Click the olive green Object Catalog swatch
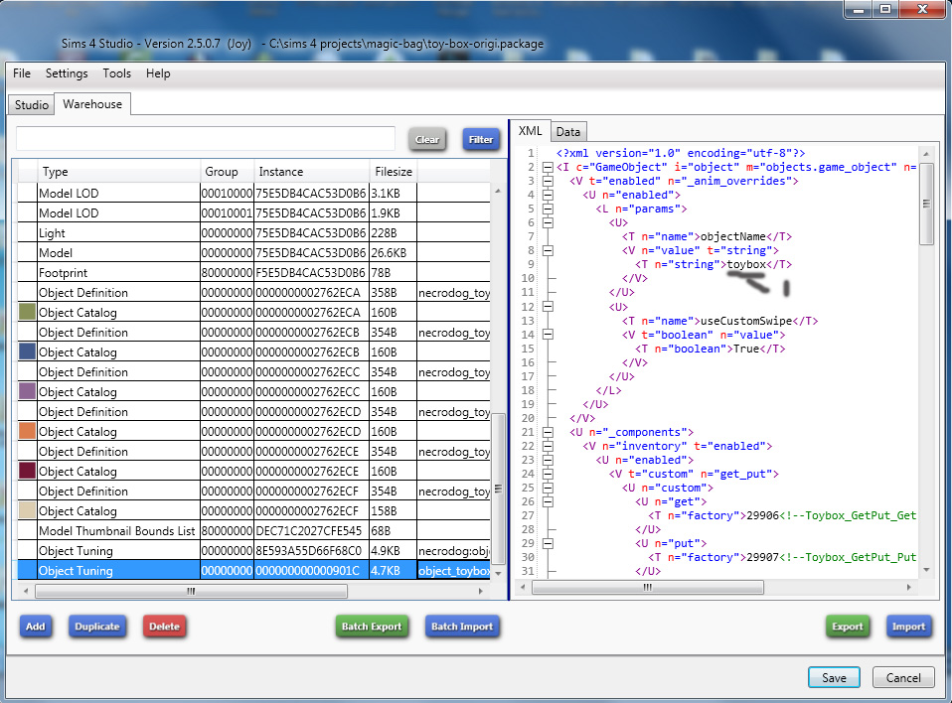The height and width of the screenshot is (703, 952). tap(27, 313)
